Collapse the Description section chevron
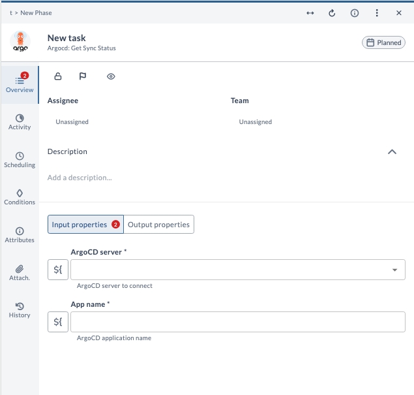The width and height of the screenshot is (414, 395). pos(392,151)
